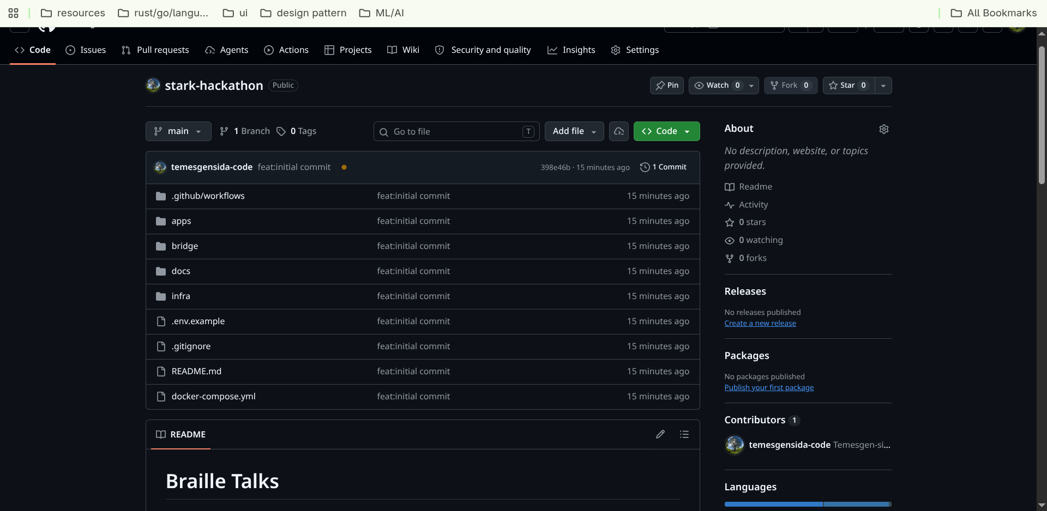1047x511 pixels.
Task: Open the Insights tab
Action: [571, 50]
